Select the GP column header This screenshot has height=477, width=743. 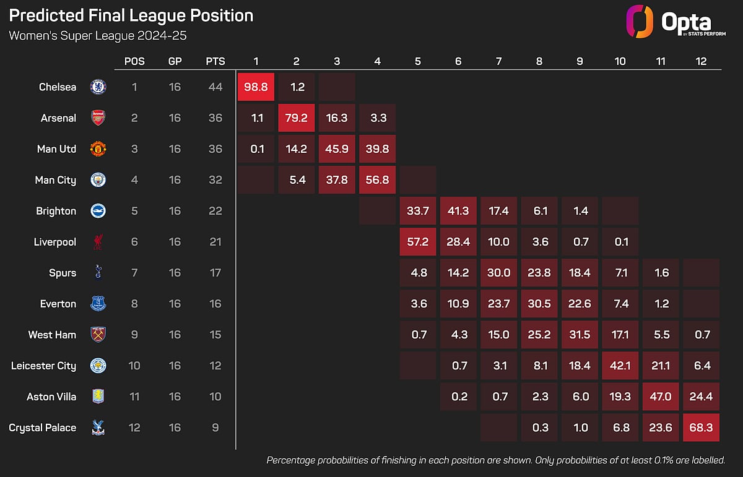(x=175, y=61)
